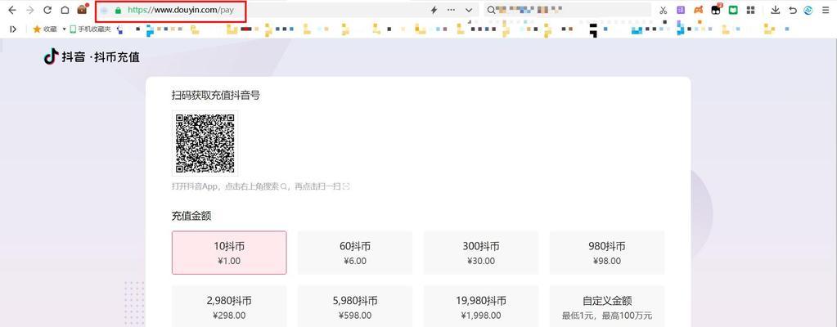
Task: Click the 打开抖音App scan instruction text
Action: click(260, 186)
